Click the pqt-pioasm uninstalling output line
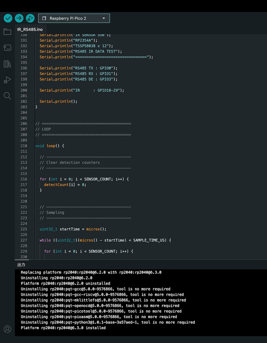This screenshot has width=267, height=343. click(x=99, y=317)
